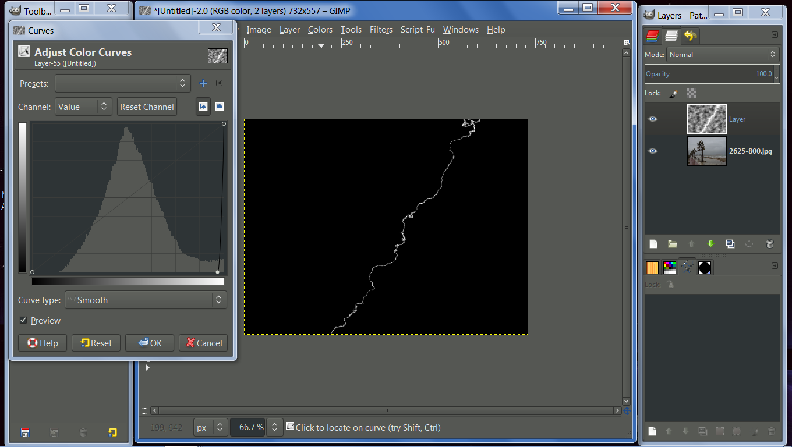Lower the selected layer with green arrow
The image size is (792, 447).
point(710,244)
